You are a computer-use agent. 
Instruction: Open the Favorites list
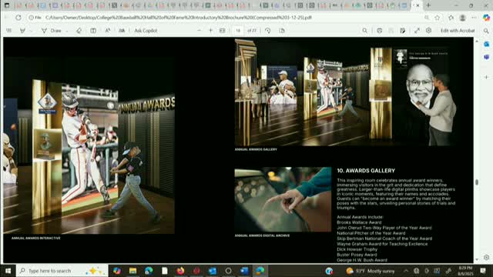pyautogui.click(x=451, y=18)
